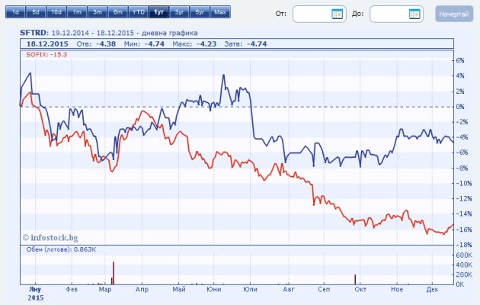The image size is (480, 305).
Task: Click the Обем (лотове): 0.863K label
Action: (x=61, y=249)
